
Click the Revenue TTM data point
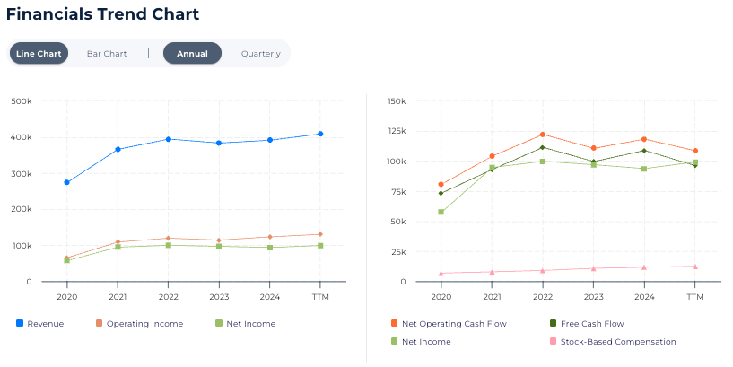click(320, 134)
